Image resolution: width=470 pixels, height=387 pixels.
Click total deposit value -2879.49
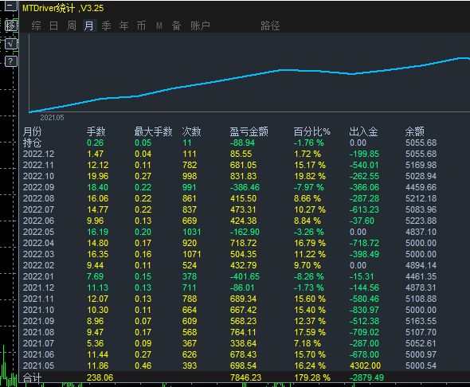point(366,377)
